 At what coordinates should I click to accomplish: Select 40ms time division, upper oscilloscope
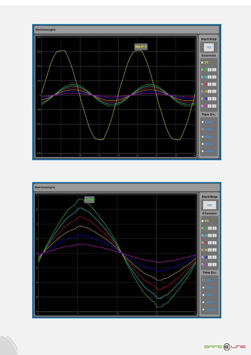pyautogui.click(x=203, y=129)
